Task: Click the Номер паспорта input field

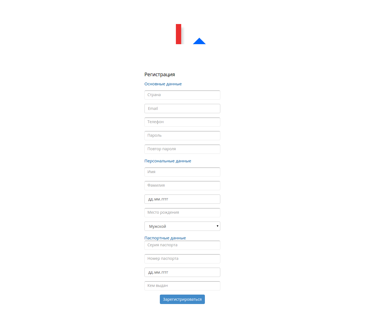Action: (182, 258)
